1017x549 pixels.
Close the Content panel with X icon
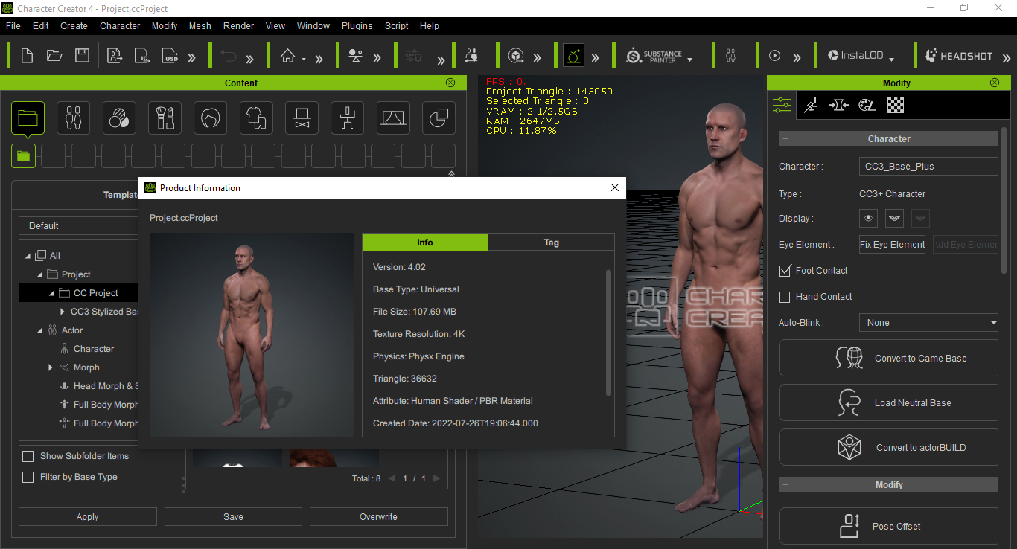click(450, 83)
